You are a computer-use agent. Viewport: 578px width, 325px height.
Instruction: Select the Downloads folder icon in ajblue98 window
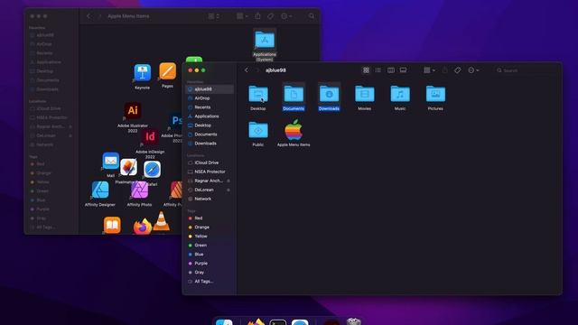coord(329,94)
